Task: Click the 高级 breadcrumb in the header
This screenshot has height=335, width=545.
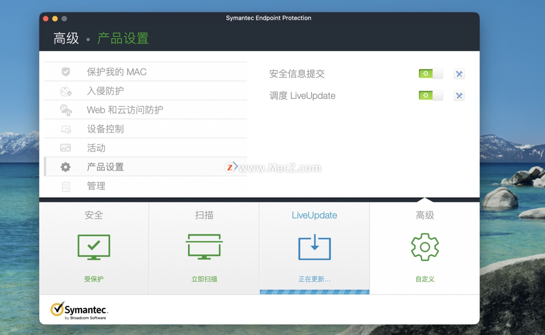Action: click(x=66, y=38)
